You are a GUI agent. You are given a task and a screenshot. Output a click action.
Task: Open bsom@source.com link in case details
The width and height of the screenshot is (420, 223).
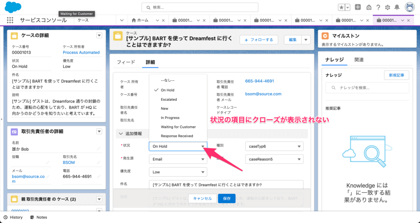pos(263,94)
